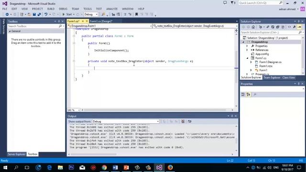
Task: Click the Undo toolbar icon
Action: (46, 14)
